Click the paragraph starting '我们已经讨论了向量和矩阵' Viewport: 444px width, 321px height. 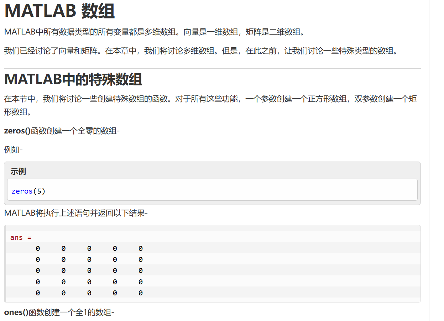pyautogui.click(x=201, y=51)
